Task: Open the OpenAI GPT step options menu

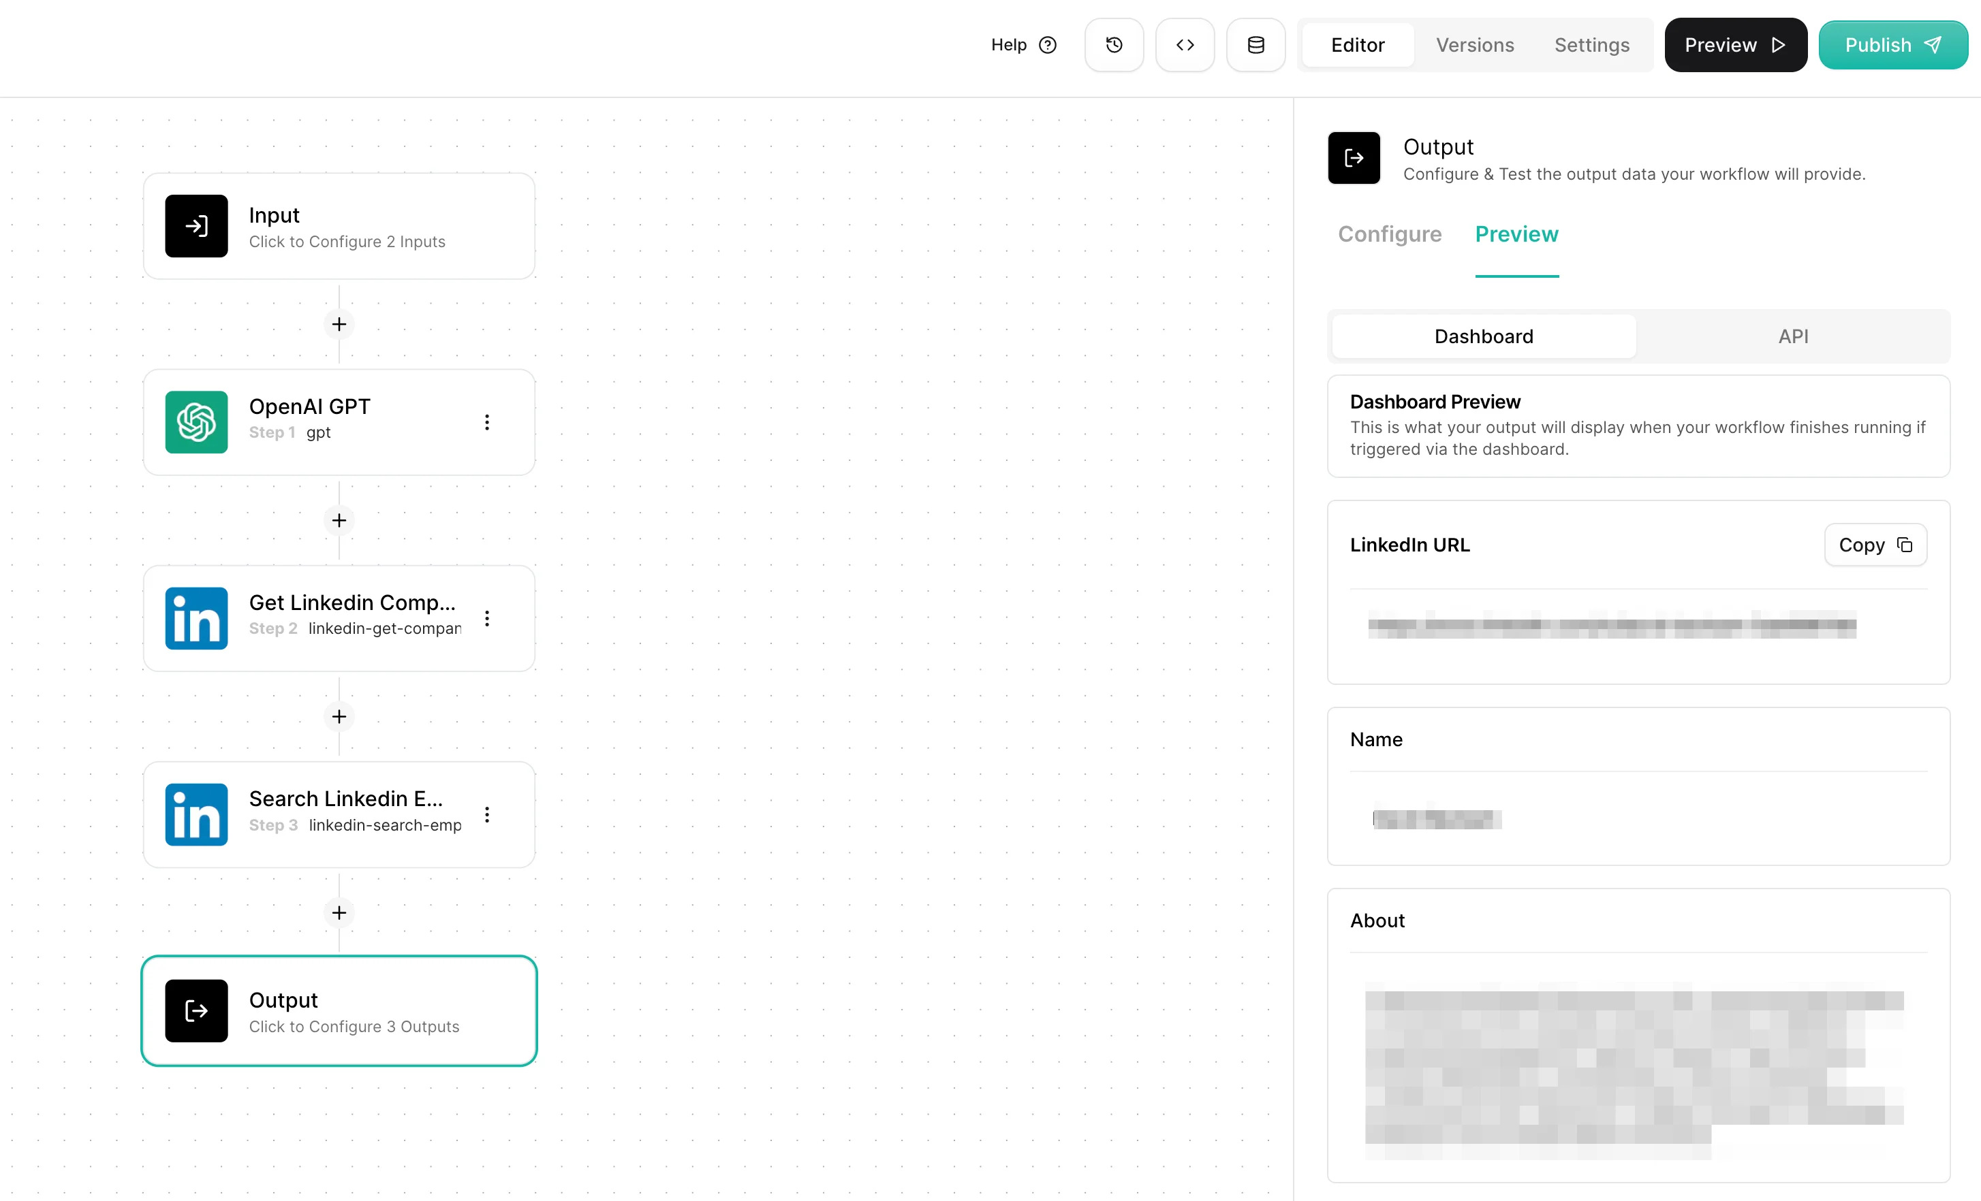Action: coord(486,421)
